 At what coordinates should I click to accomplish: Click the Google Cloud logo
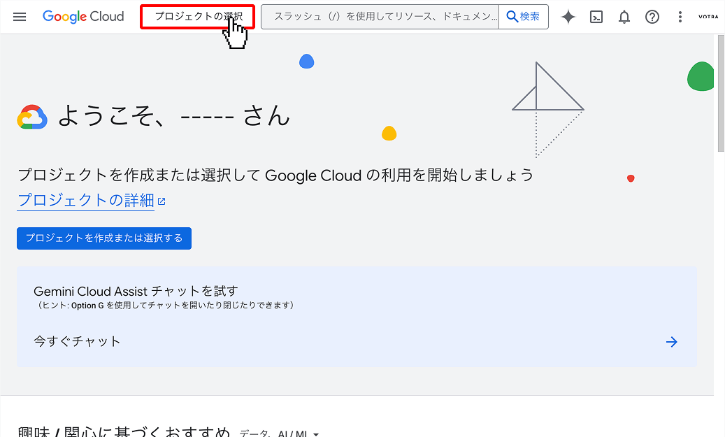coord(83,17)
